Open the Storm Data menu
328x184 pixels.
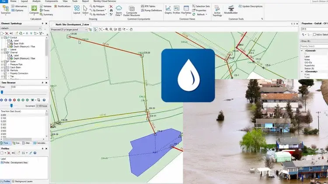point(119,11)
